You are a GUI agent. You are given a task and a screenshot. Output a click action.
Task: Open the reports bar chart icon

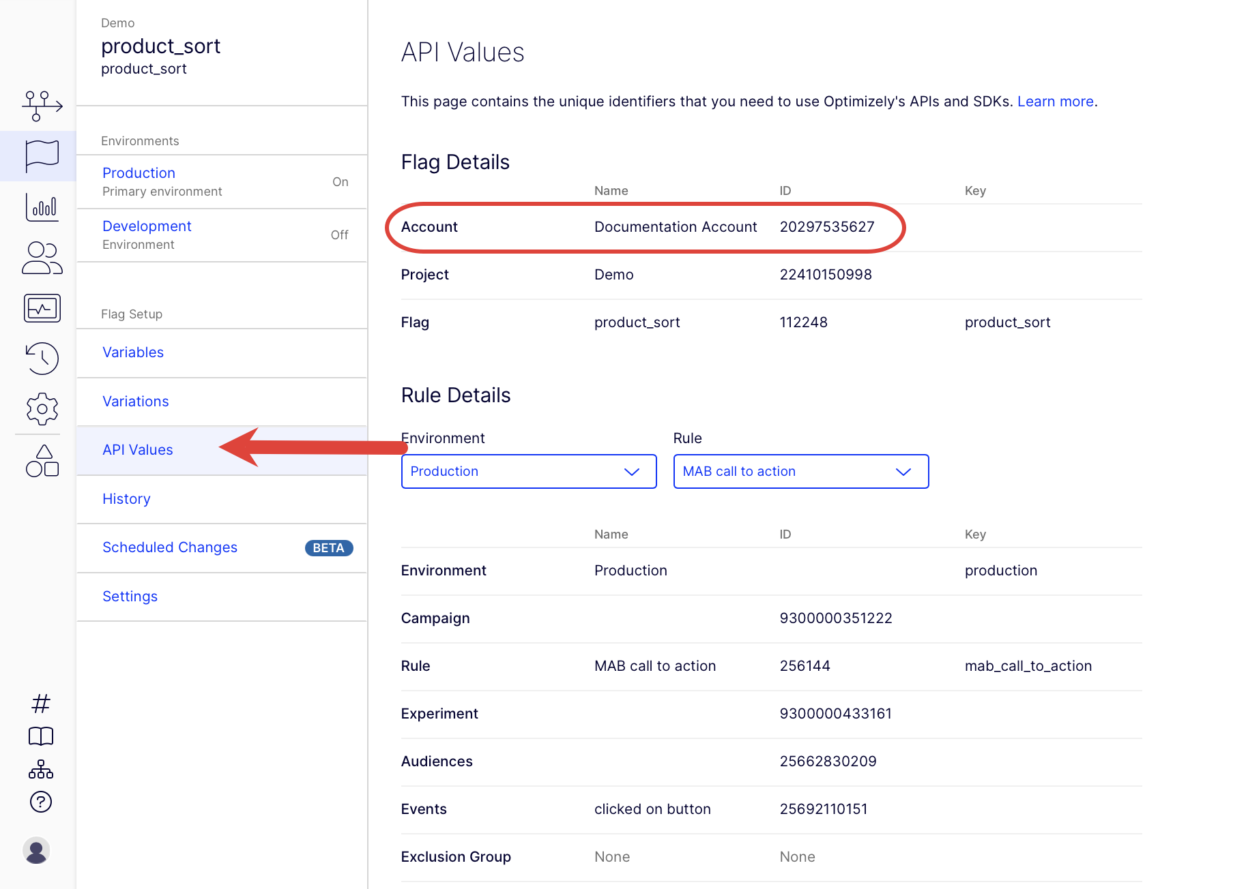point(42,207)
